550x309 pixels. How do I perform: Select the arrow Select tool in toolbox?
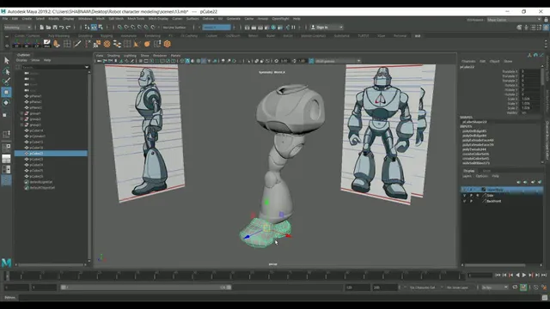tap(6, 61)
